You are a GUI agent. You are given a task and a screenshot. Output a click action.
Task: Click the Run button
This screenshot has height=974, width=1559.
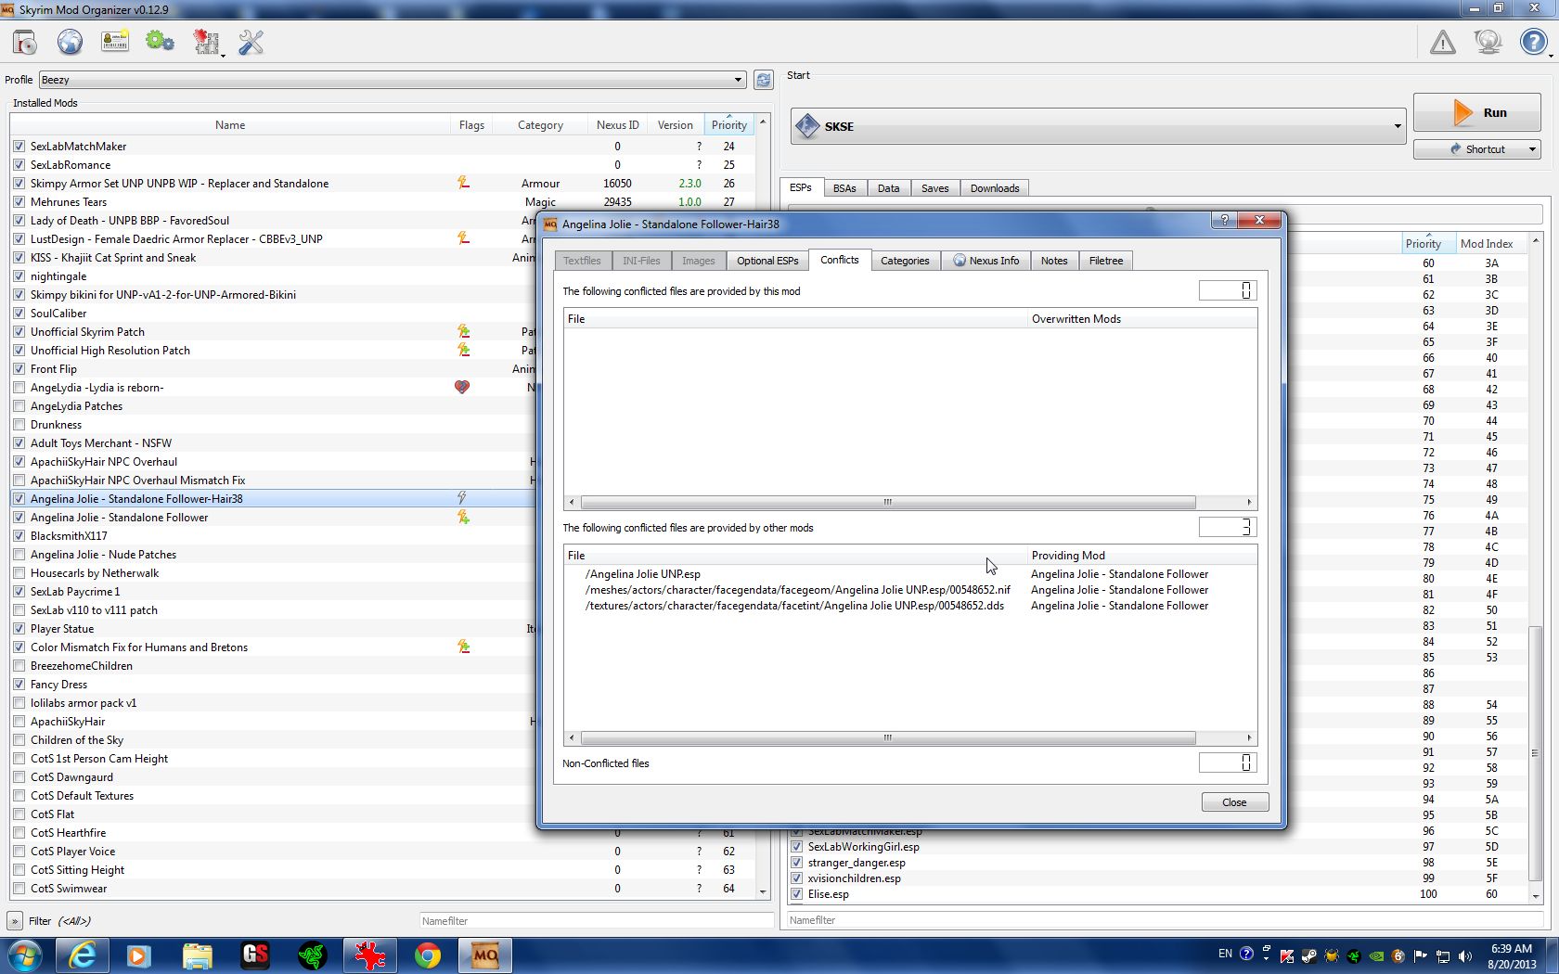click(1476, 113)
